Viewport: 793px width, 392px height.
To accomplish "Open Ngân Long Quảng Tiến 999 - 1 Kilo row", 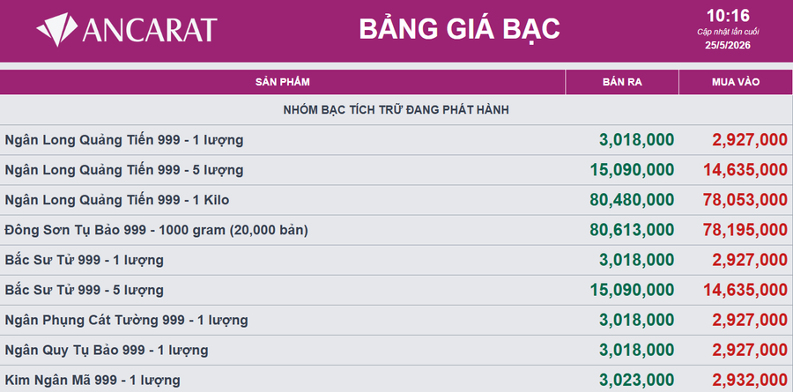I will pyautogui.click(x=396, y=200).
